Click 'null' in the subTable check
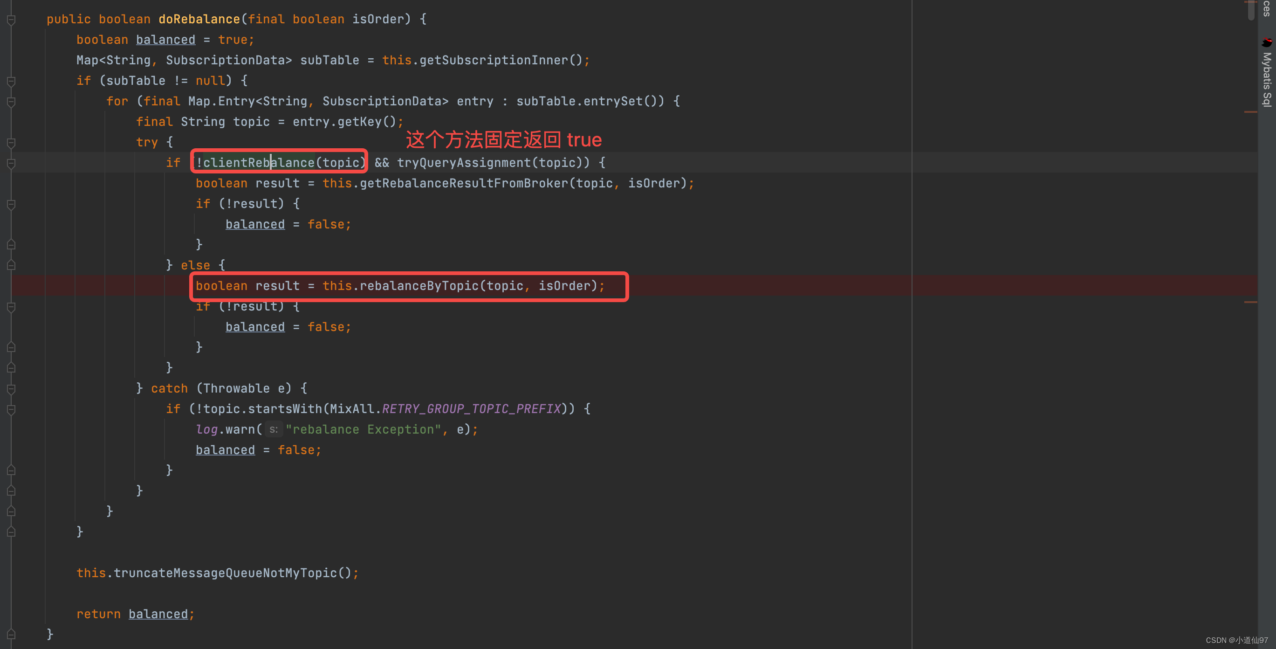Screen dimensions: 1276x649 (210, 81)
